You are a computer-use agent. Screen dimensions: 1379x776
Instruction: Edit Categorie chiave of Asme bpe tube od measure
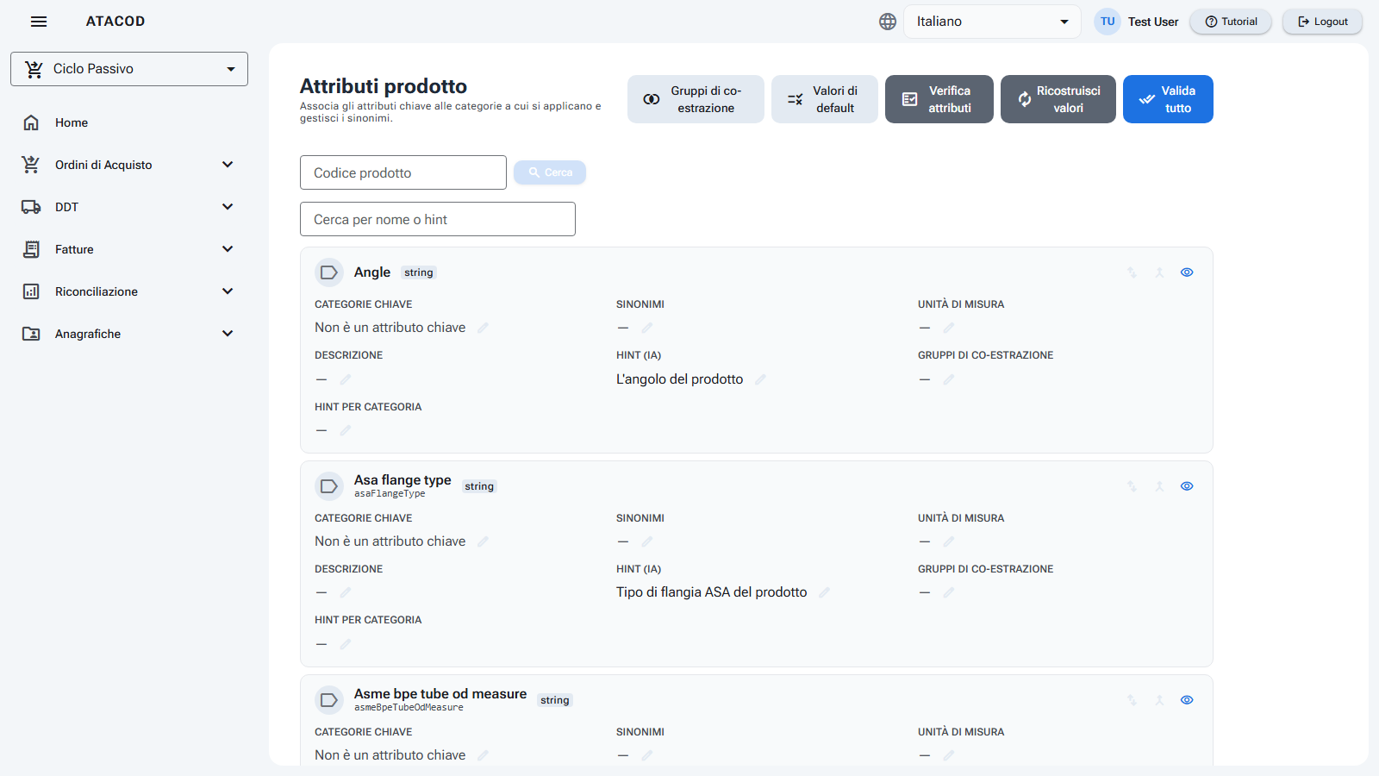(483, 755)
